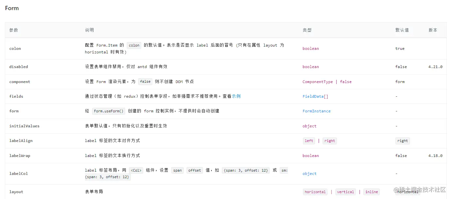The height and width of the screenshot is (199, 452).
Task: Click default false in labelWrap row
Action: pyautogui.click(x=401, y=156)
